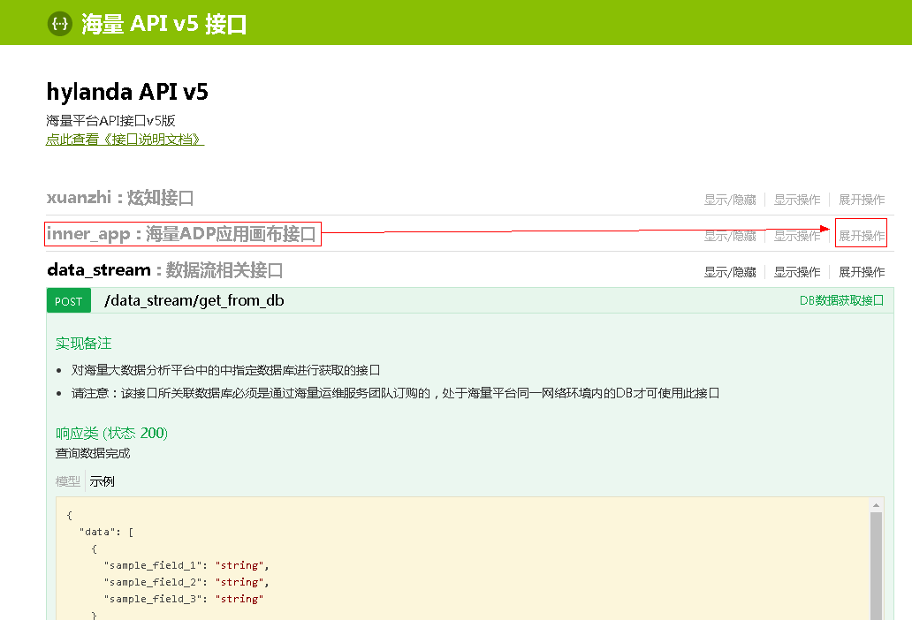Viewport: 912px width, 620px height.
Task: Click the POST method badge
Action: pos(68,301)
